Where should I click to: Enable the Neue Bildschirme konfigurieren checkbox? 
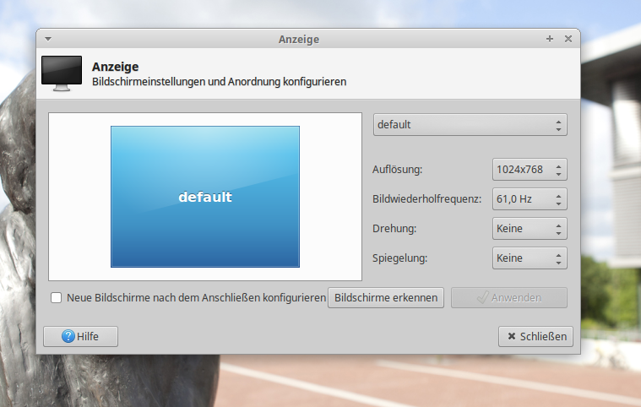pyautogui.click(x=57, y=297)
